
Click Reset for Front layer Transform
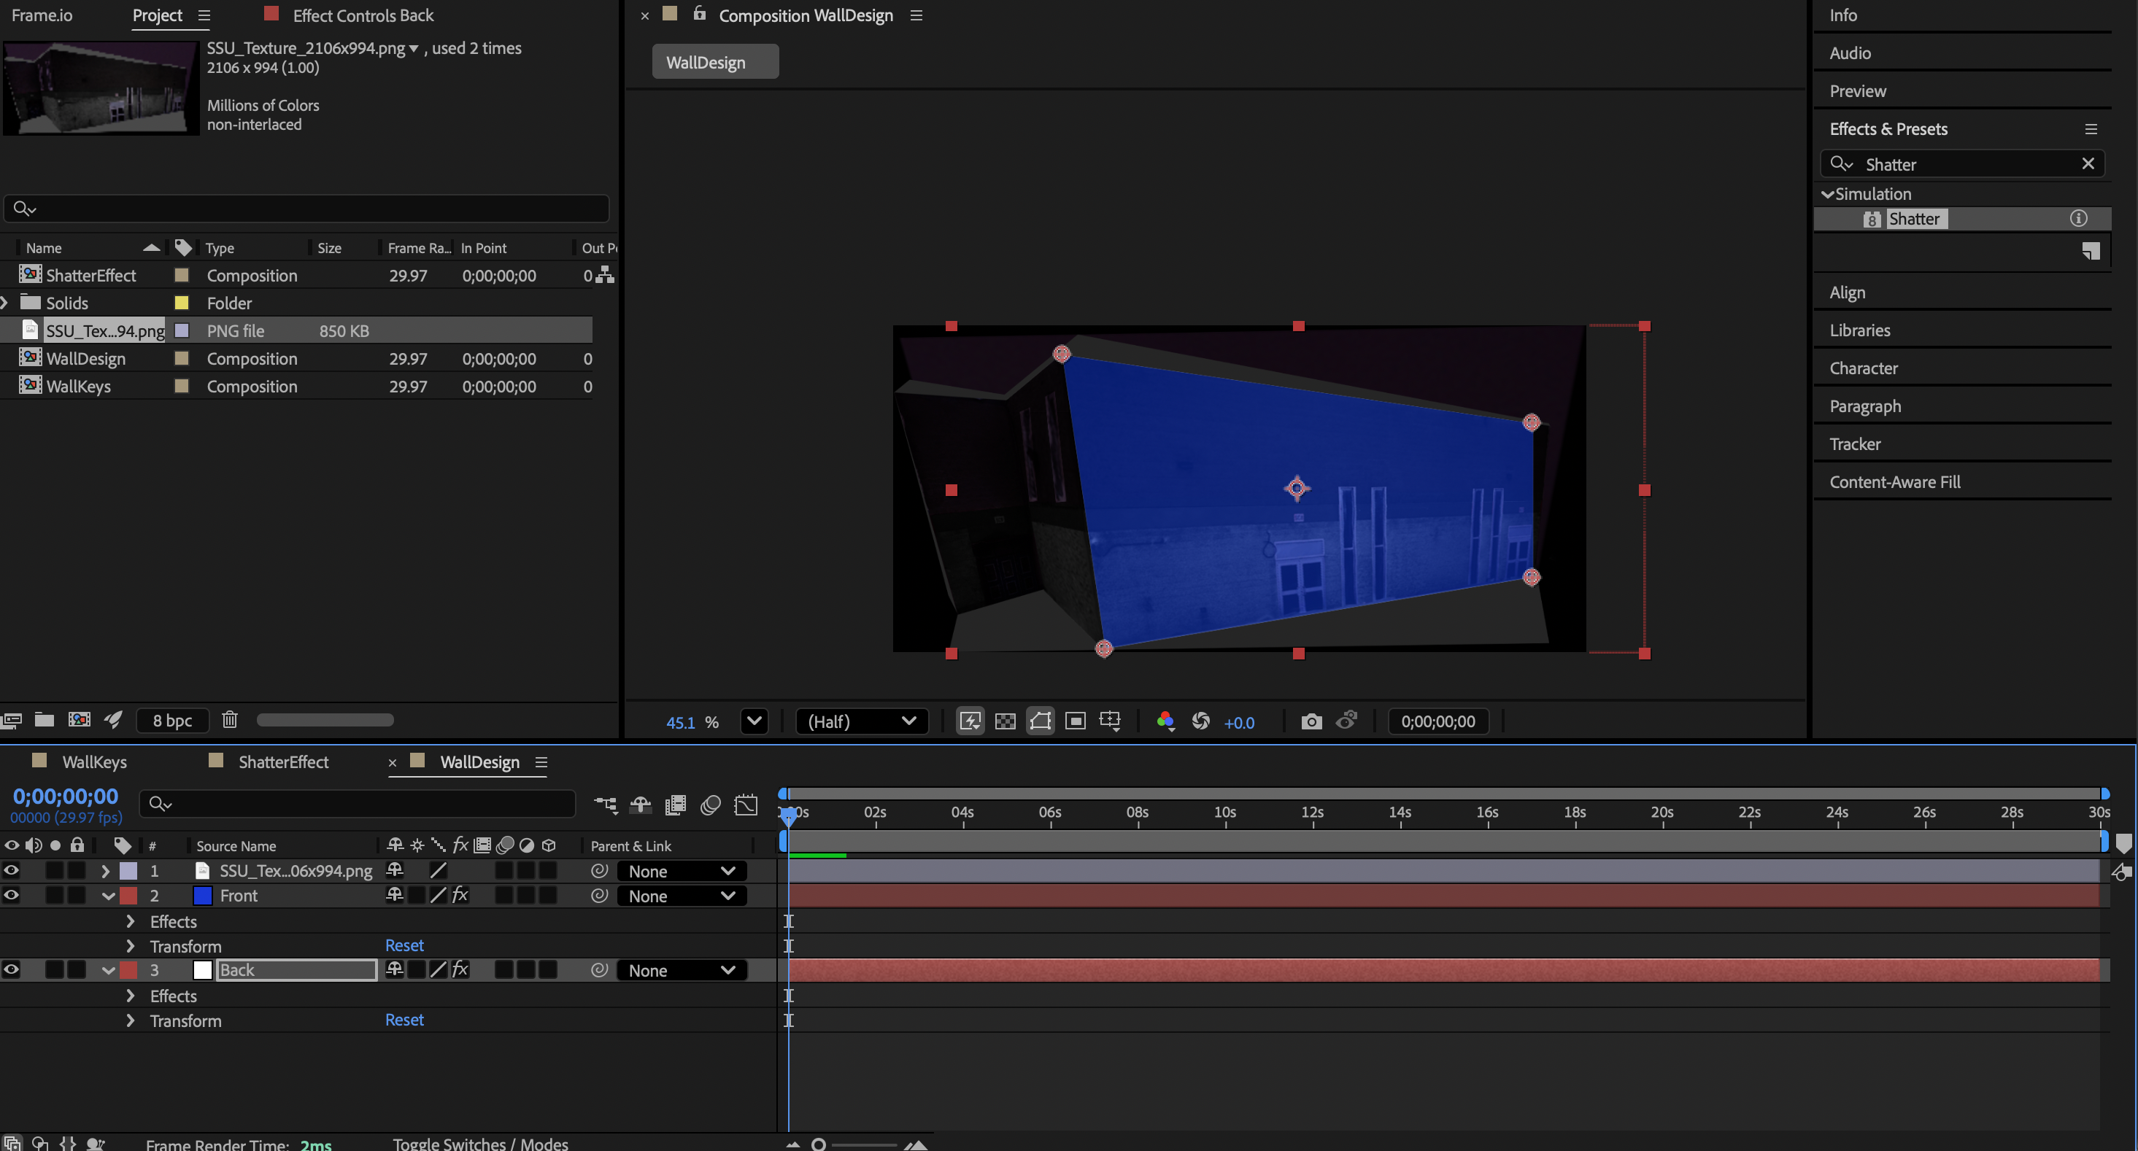tap(404, 945)
